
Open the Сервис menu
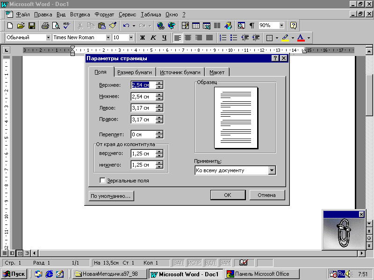127,14
